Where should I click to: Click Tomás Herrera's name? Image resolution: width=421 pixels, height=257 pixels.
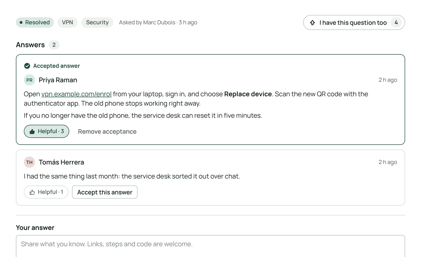61,162
